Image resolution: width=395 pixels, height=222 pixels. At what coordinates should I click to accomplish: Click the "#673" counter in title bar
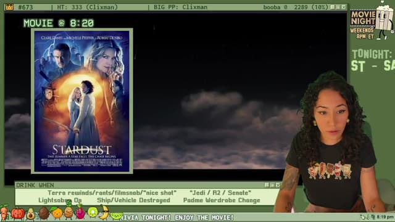[x=26, y=7]
